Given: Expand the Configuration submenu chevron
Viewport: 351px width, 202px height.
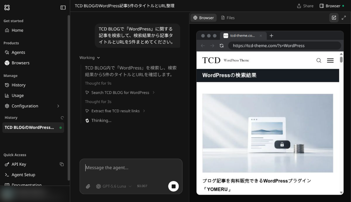Looking at the screenshot, I should tap(58, 106).
